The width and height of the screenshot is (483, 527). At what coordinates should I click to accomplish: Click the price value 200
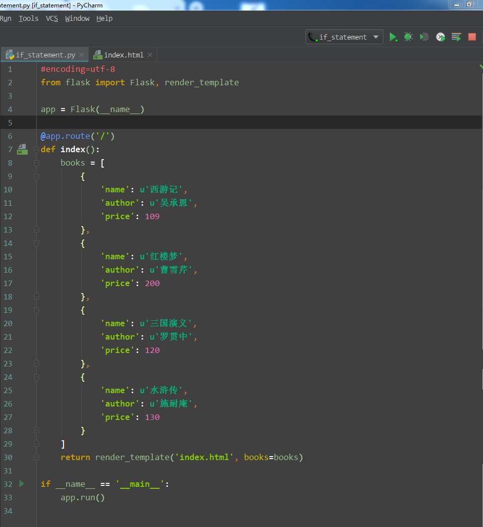point(152,283)
